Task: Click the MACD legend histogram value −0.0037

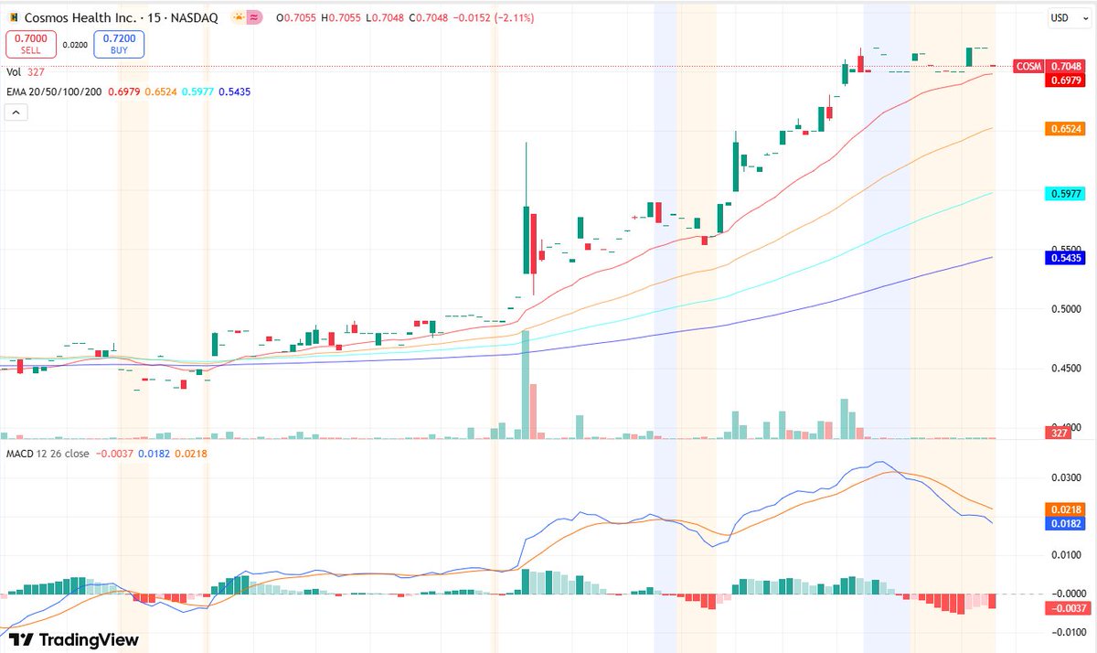Action: click(113, 453)
